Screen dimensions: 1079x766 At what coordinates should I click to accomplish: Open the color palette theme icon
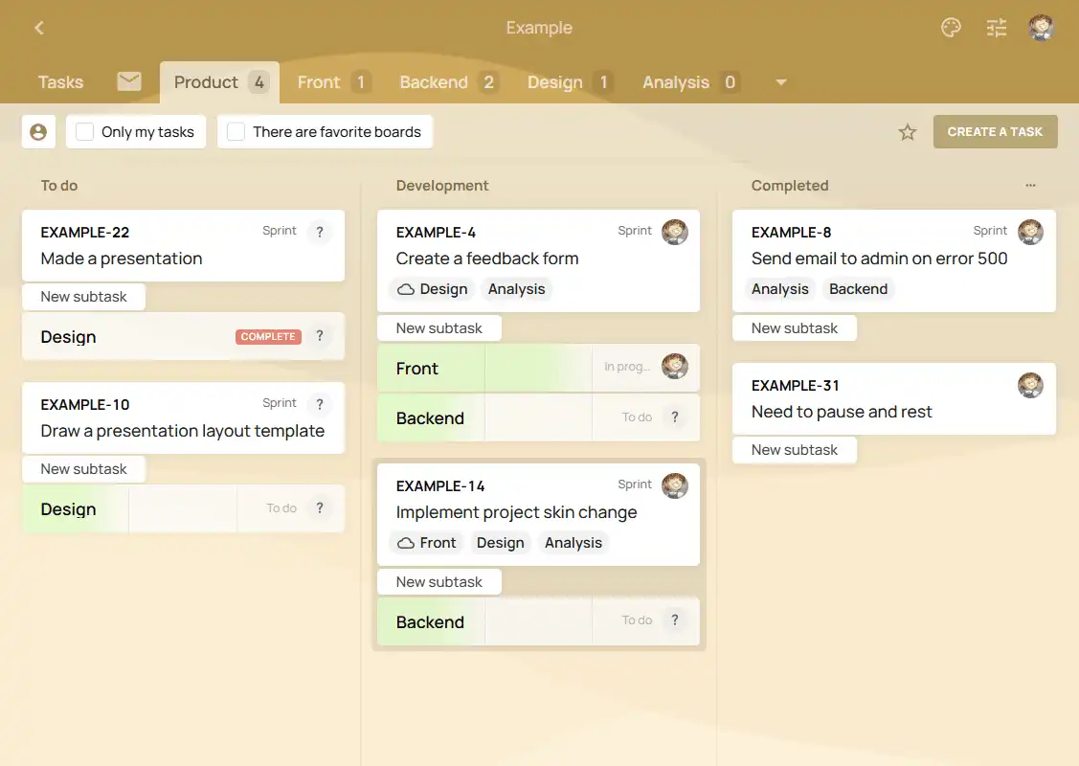click(951, 28)
